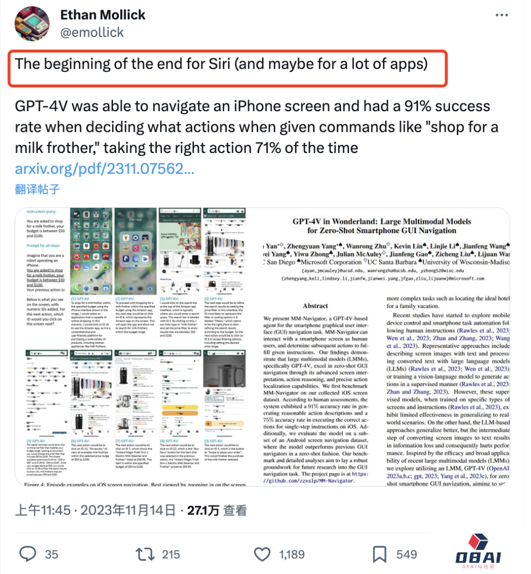Image resolution: width=531 pixels, height=574 pixels.
Task: Click the OBAI logo watermark
Action: [478, 551]
